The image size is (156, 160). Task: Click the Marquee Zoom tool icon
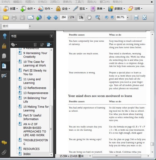(97, 18)
